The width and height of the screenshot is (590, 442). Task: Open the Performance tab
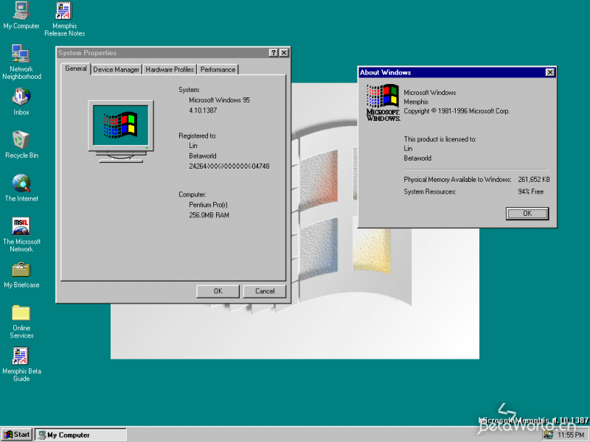tap(218, 69)
